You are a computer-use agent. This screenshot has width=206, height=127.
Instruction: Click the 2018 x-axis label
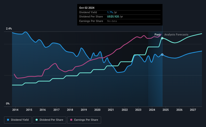coord(70,110)
